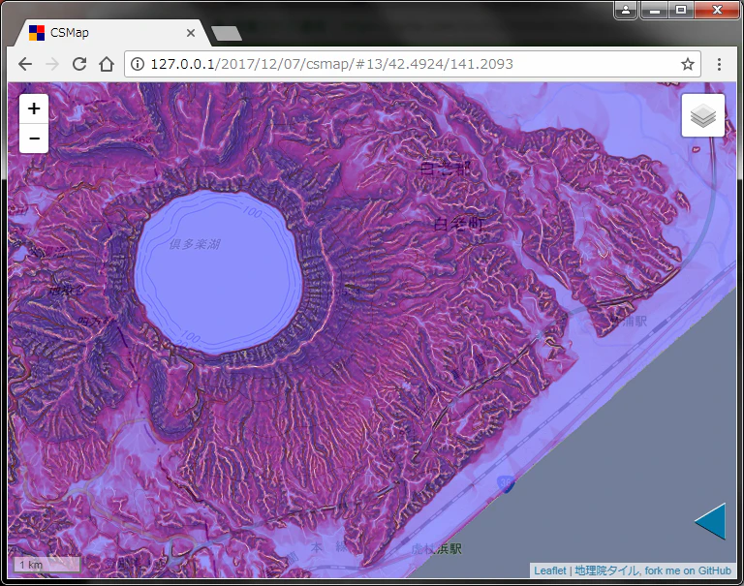This screenshot has width=744, height=586.
Task: View site information icon in address bar
Action: [138, 64]
